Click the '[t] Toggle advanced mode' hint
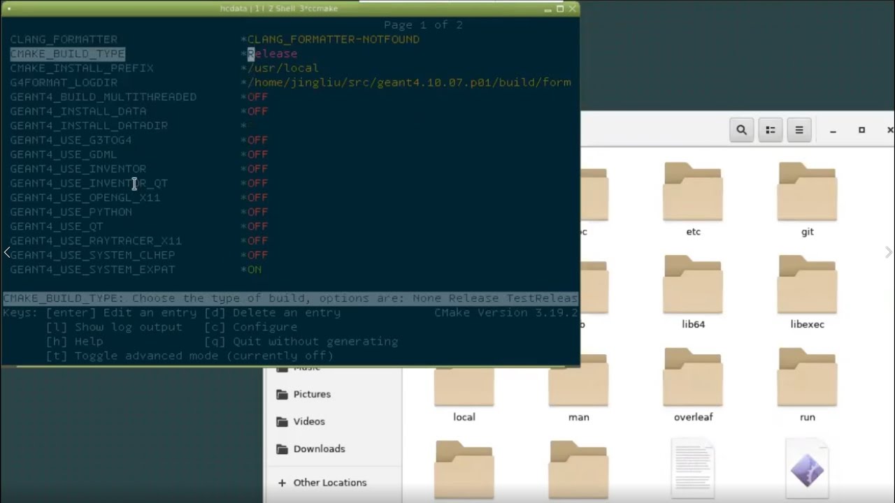Viewport: 895px width, 503px height. (x=189, y=356)
